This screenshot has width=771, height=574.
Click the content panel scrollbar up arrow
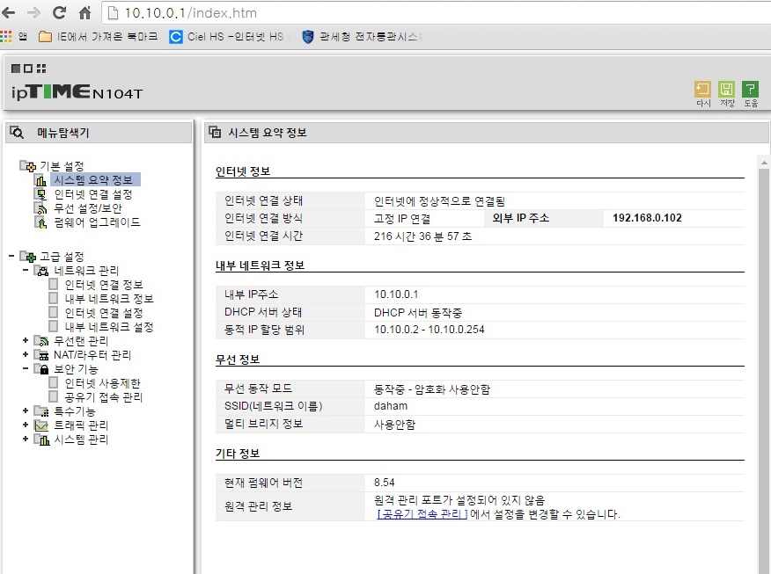(x=764, y=162)
